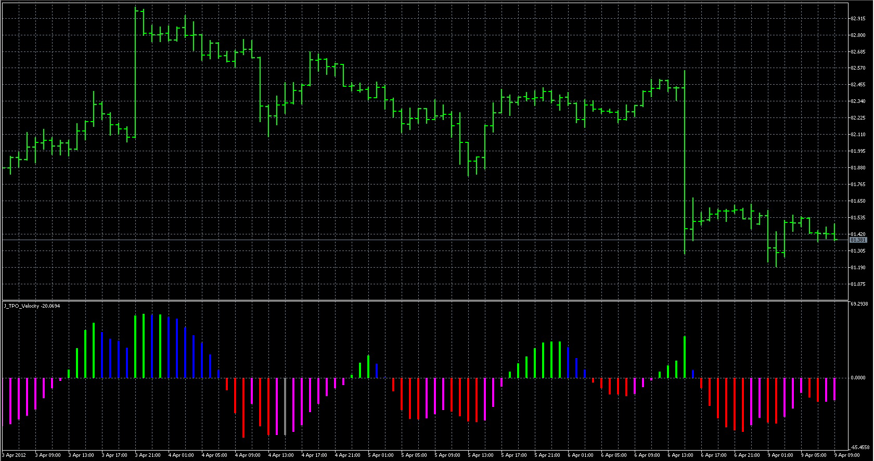Click the J_TPO_Velocity indicator label
Image resolution: width=874 pixels, height=461 pixels.
click(32, 306)
